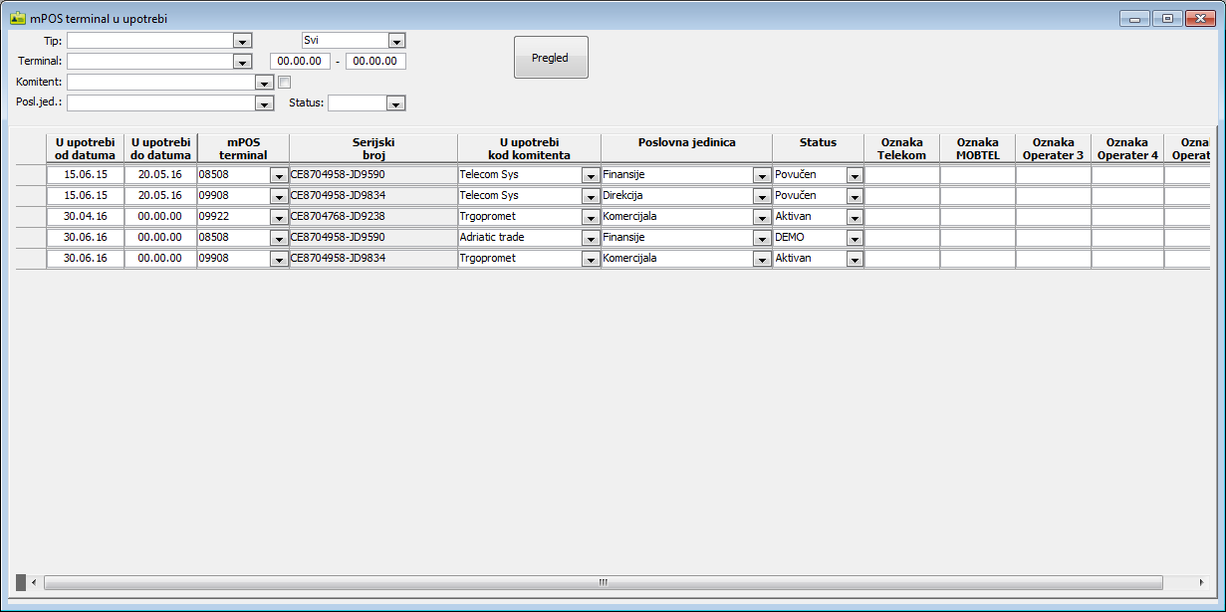Click the Serijski broj column header

[x=373, y=148]
